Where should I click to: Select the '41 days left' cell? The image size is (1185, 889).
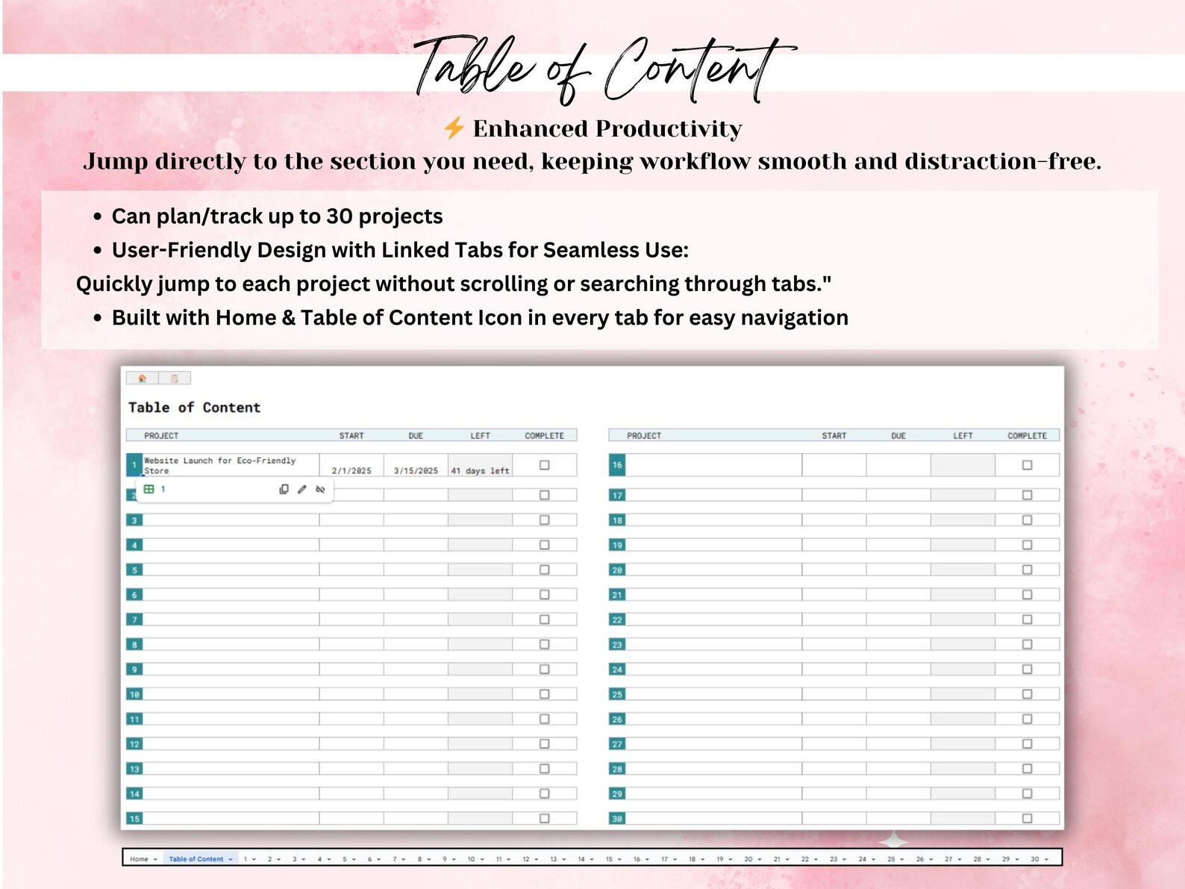point(480,465)
